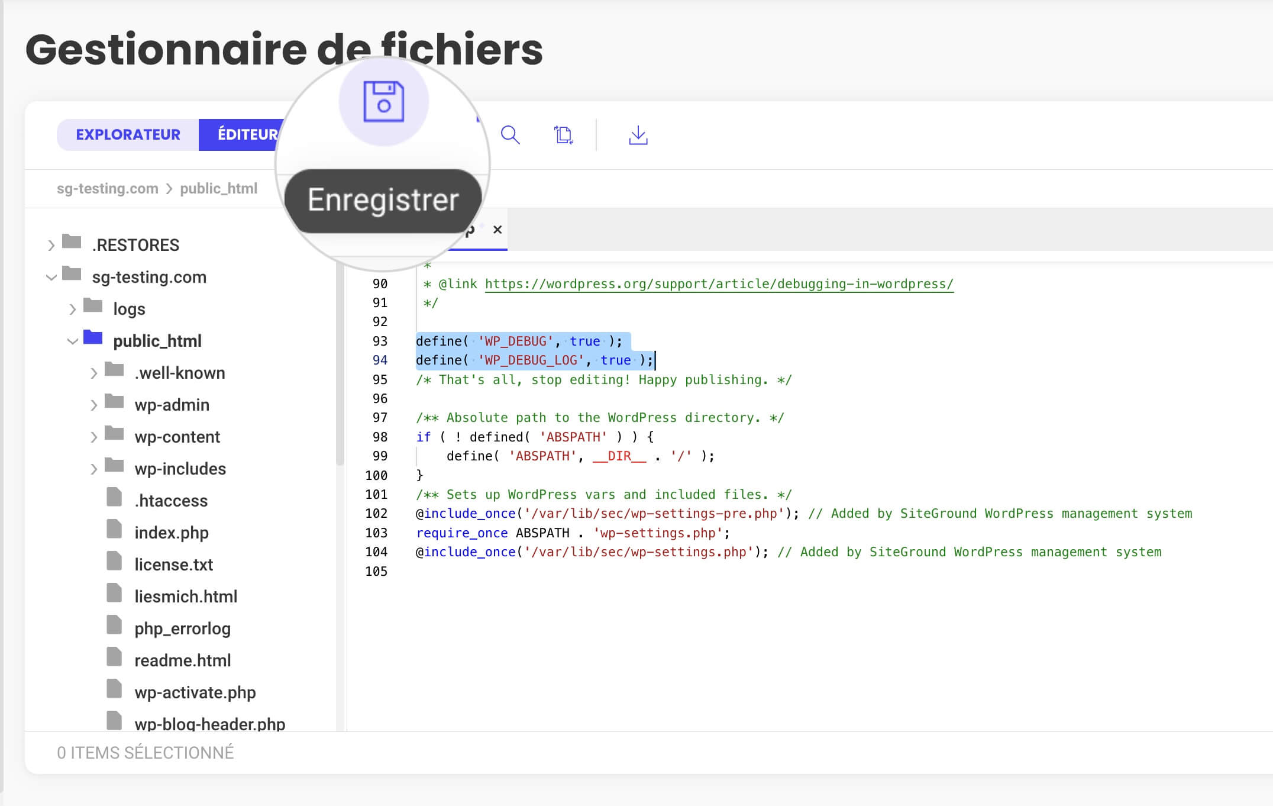1273x806 pixels.
Task: Select the .RESTORES folder name
Action: pyautogui.click(x=135, y=245)
